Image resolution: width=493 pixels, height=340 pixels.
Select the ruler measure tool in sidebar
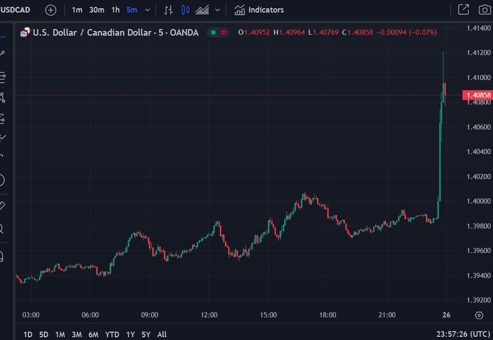[x=2, y=205]
